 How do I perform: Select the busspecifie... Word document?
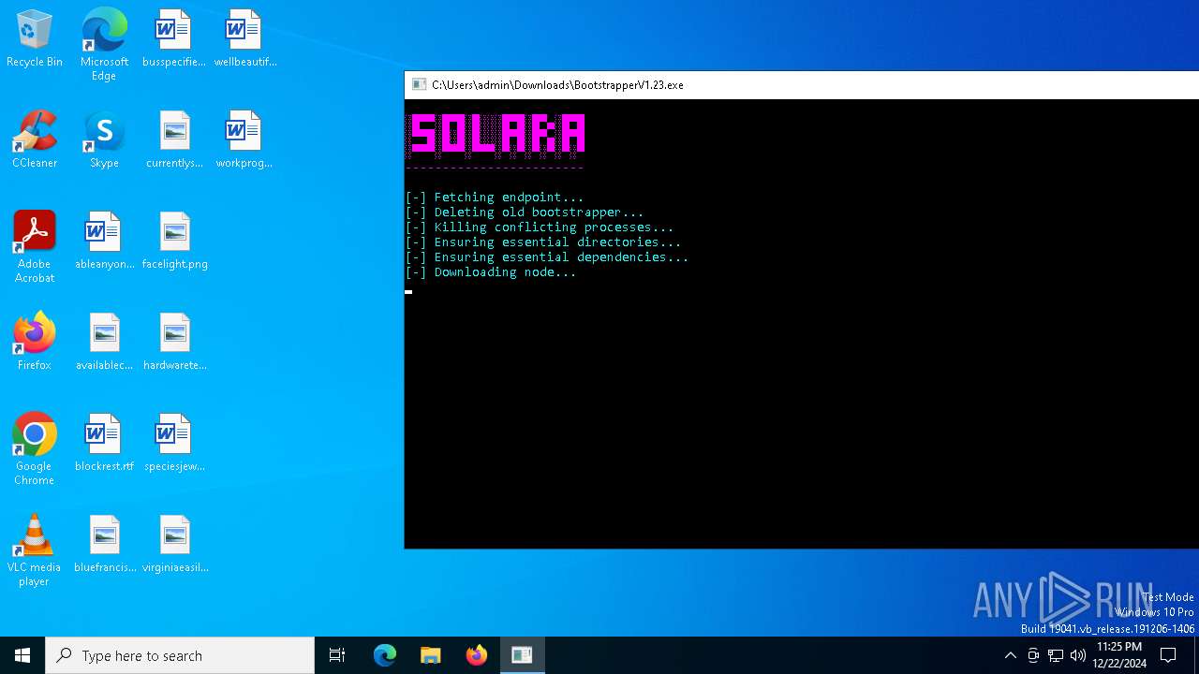coord(174,39)
